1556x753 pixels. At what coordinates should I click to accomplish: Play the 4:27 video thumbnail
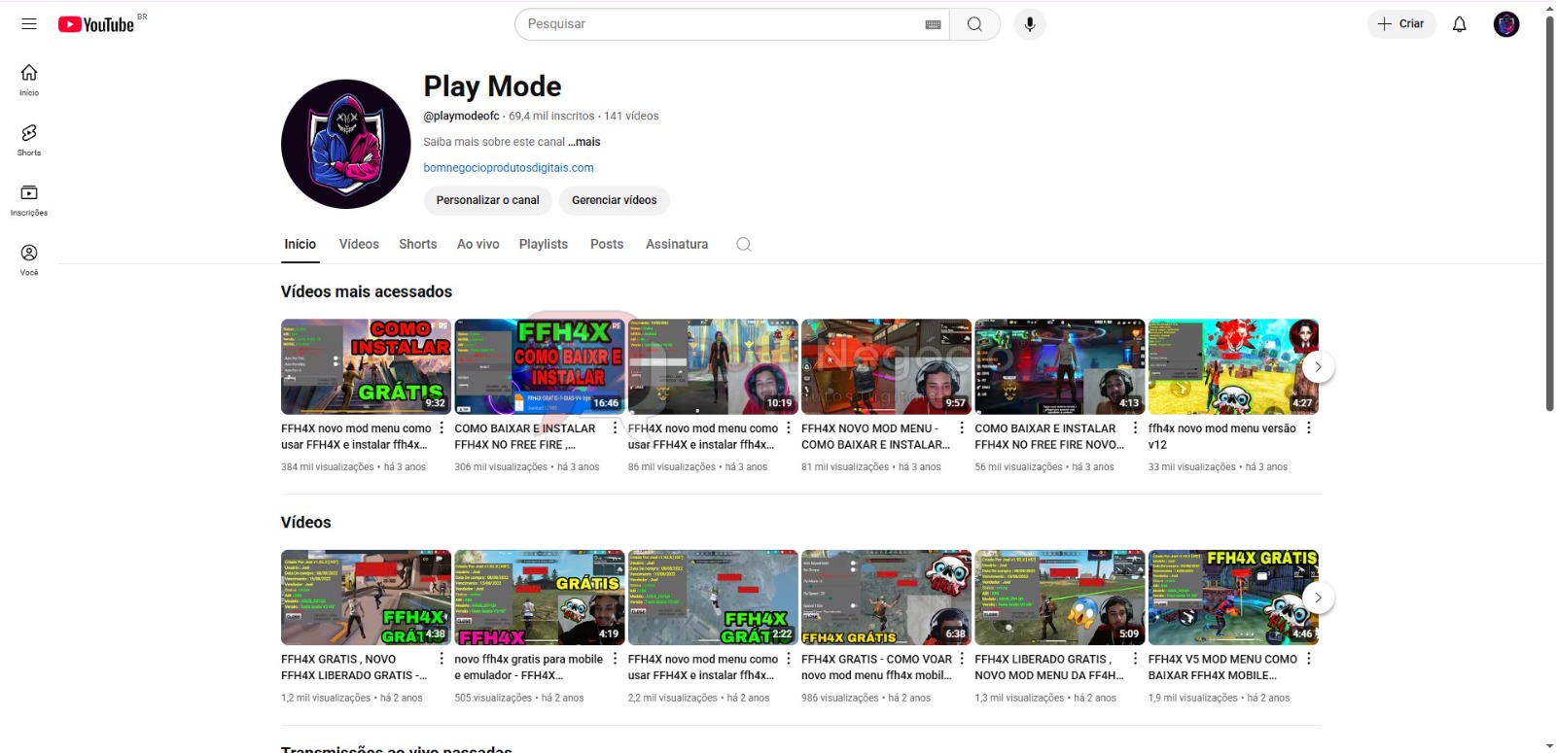1233,366
